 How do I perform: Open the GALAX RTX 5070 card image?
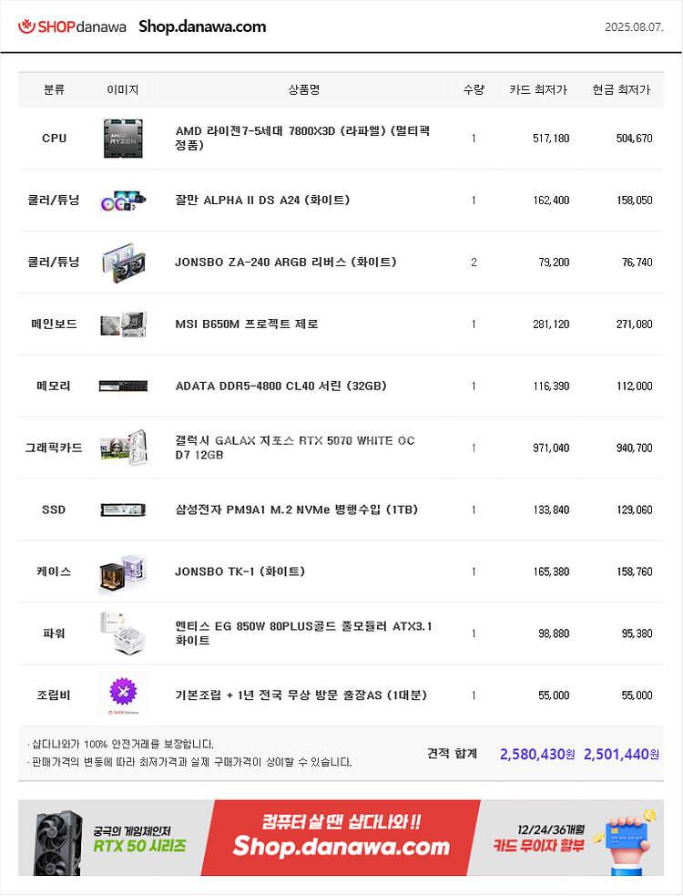tap(123, 448)
